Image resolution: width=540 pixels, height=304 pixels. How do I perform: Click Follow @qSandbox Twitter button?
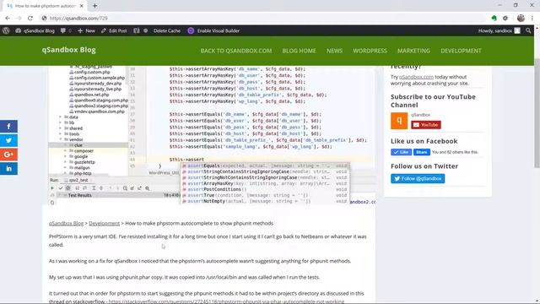coord(418,178)
